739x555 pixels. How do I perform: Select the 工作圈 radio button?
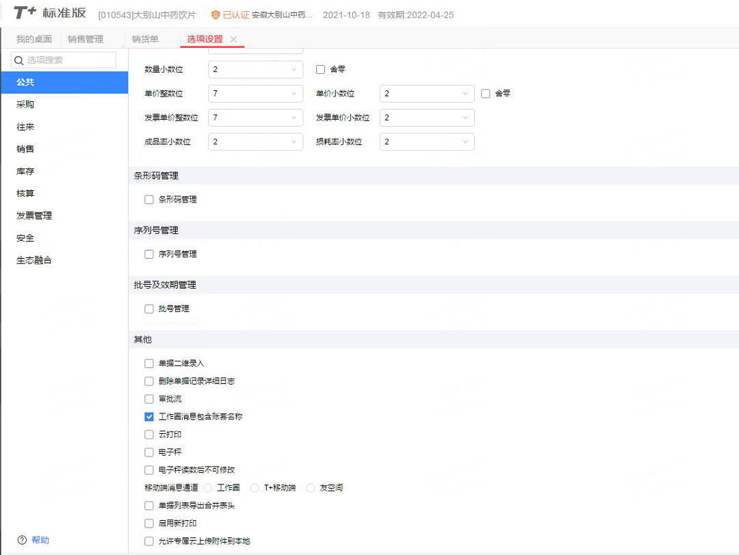coord(208,487)
